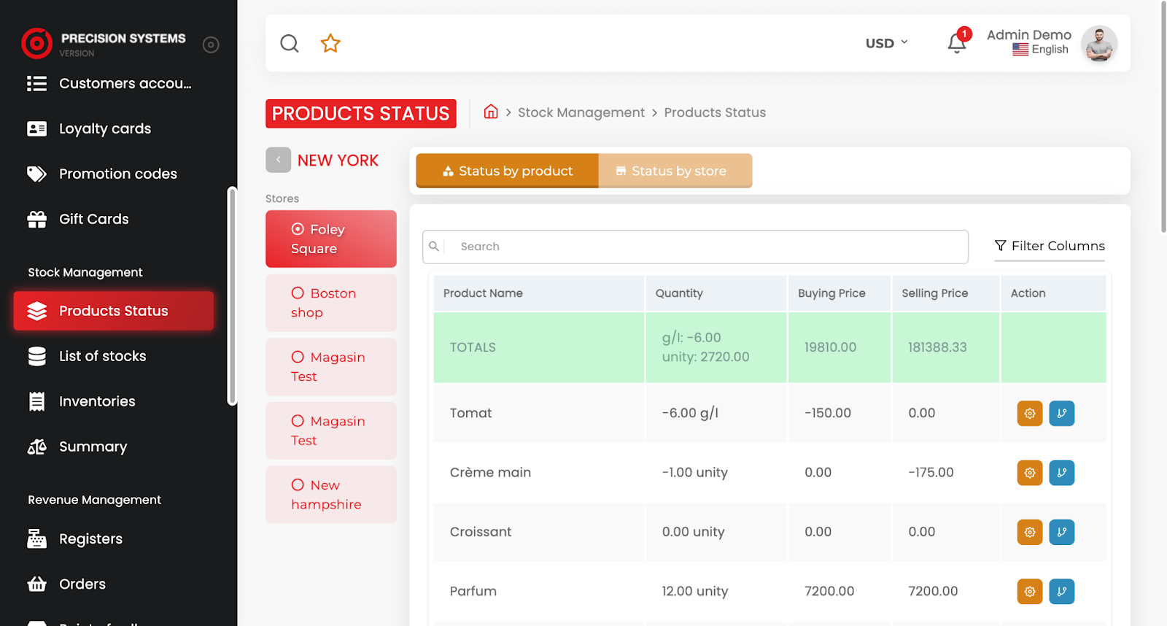
Task: Select the New hampshire store
Action: pos(331,495)
